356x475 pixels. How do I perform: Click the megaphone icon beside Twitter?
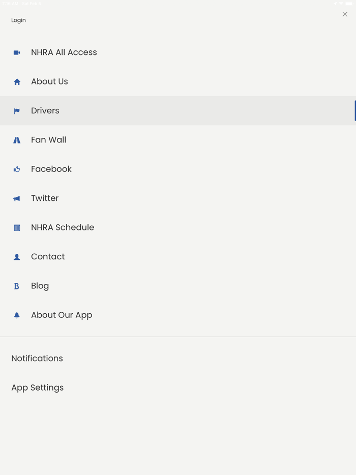(x=17, y=199)
